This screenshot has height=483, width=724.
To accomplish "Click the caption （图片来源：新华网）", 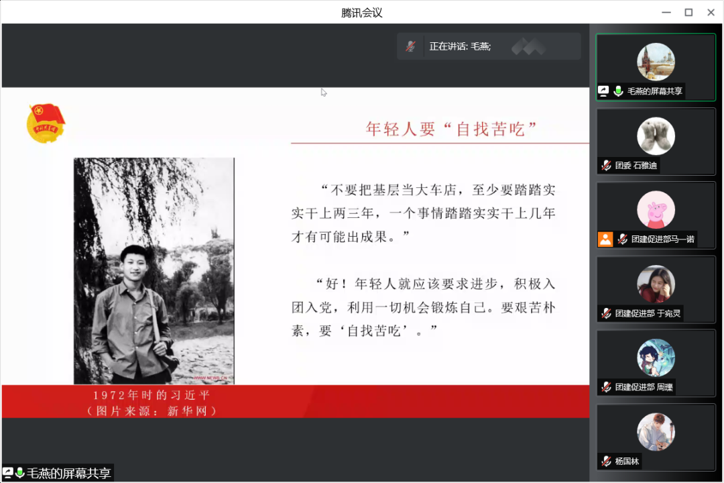I will point(152,411).
